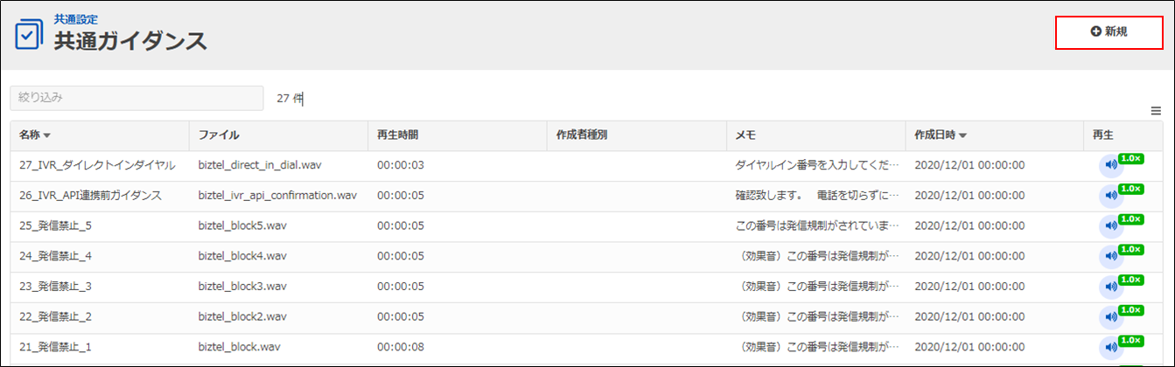This screenshot has width=1175, height=367.
Task: Play audio for 26_IVR_API連携前ガイダンス row
Action: coord(1111,196)
